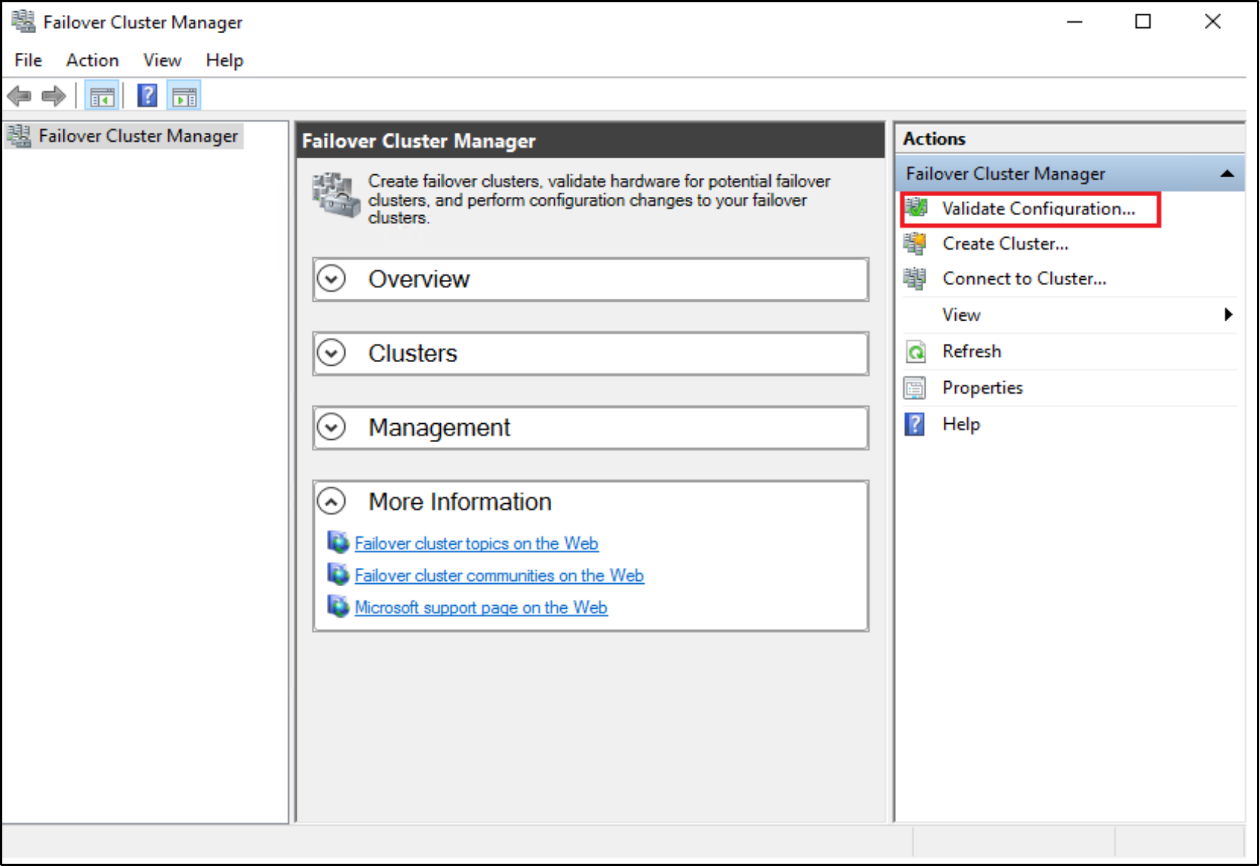Open the File menu
Image resolution: width=1260 pixels, height=866 pixels.
[x=29, y=60]
